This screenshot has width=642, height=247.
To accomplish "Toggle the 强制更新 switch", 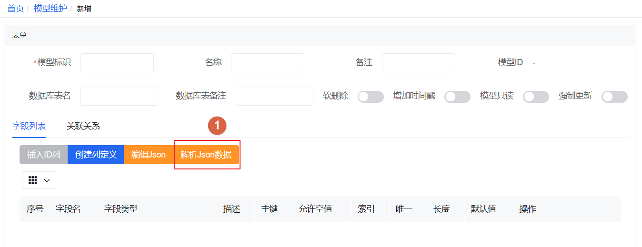I will [614, 97].
